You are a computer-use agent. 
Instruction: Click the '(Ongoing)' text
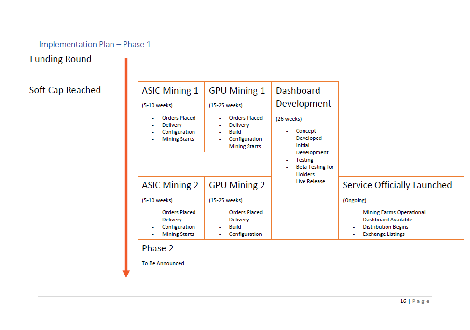tap(355, 201)
